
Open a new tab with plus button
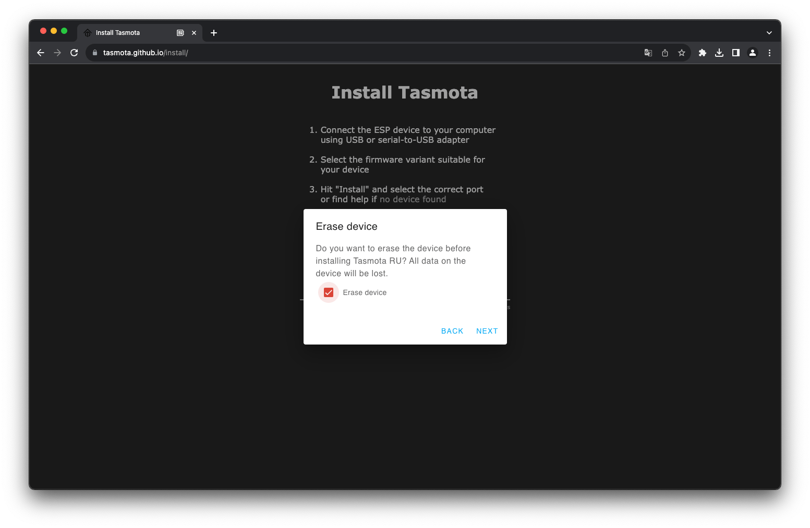pos(214,33)
